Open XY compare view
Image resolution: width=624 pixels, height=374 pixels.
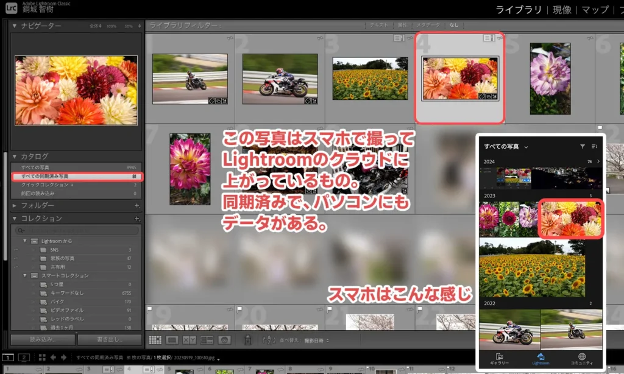click(190, 340)
